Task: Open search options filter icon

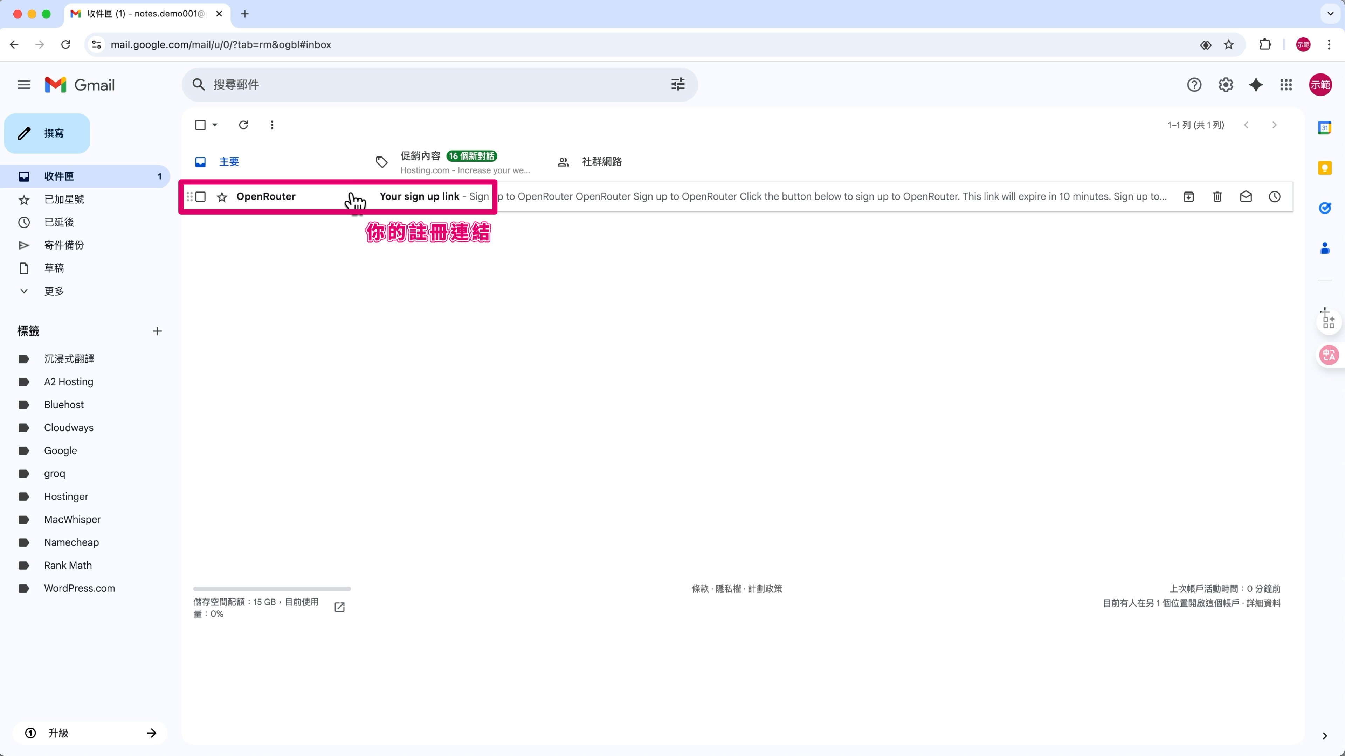Action: pyautogui.click(x=678, y=84)
